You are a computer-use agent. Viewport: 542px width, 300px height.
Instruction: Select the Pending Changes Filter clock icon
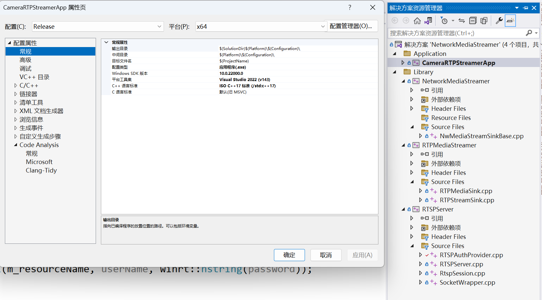444,20
